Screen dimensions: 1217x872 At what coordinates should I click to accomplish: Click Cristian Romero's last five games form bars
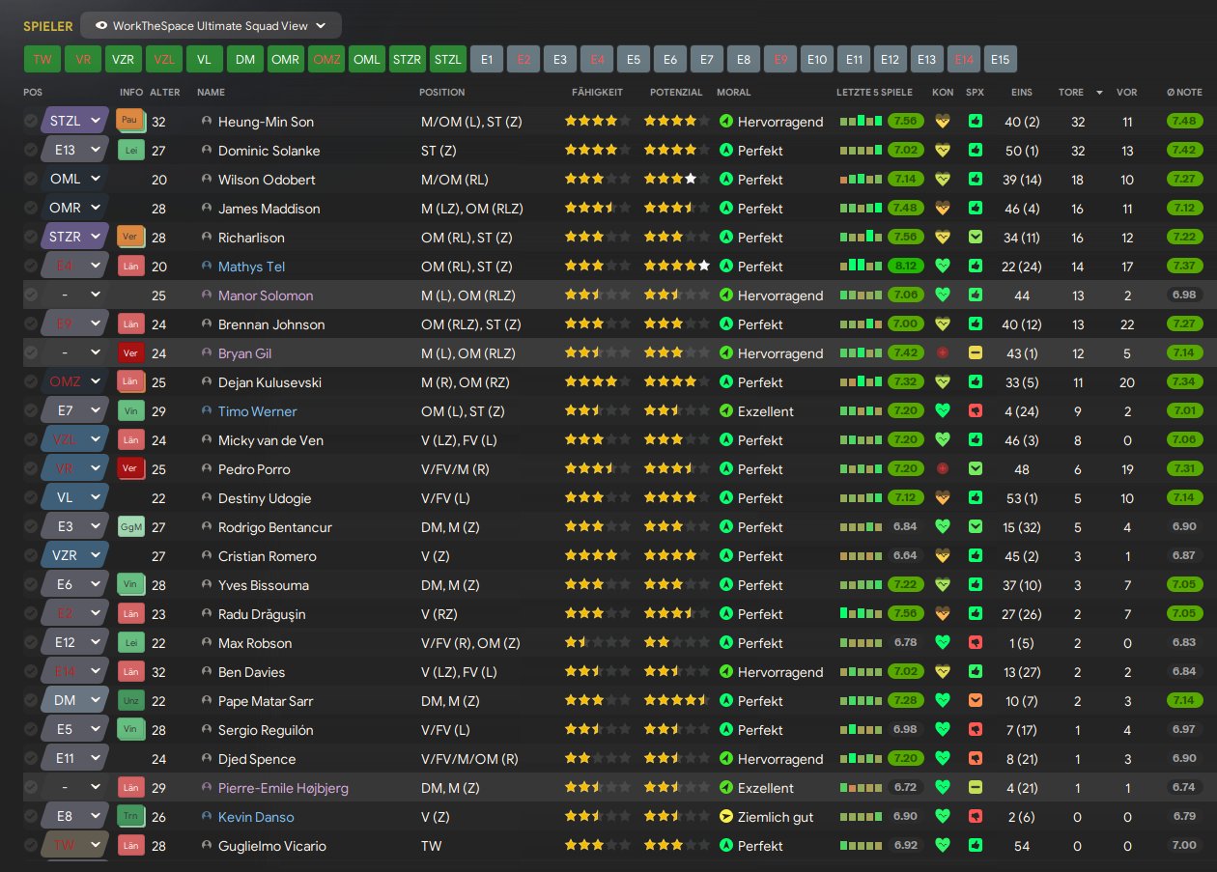click(x=861, y=556)
